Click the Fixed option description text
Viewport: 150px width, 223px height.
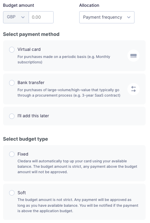point(77,166)
